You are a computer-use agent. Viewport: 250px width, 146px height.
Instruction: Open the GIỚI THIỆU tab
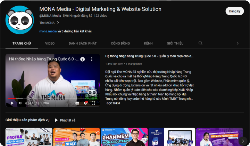coord(175,44)
